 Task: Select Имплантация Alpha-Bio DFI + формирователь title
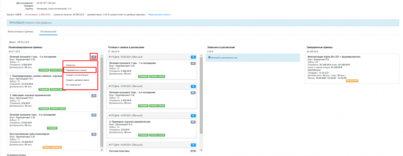click(334, 57)
